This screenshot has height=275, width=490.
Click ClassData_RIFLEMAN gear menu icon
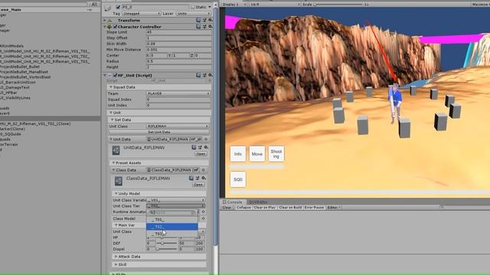pyautogui.click(x=204, y=178)
